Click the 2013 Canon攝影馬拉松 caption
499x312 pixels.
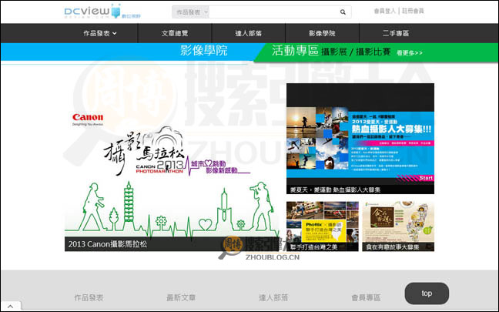point(108,244)
